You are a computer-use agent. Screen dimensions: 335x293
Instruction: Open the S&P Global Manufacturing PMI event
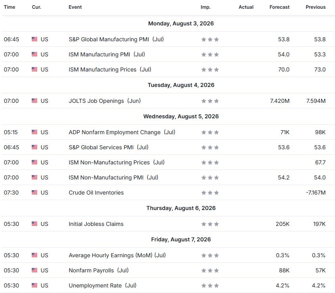click(x=116, y=39)
